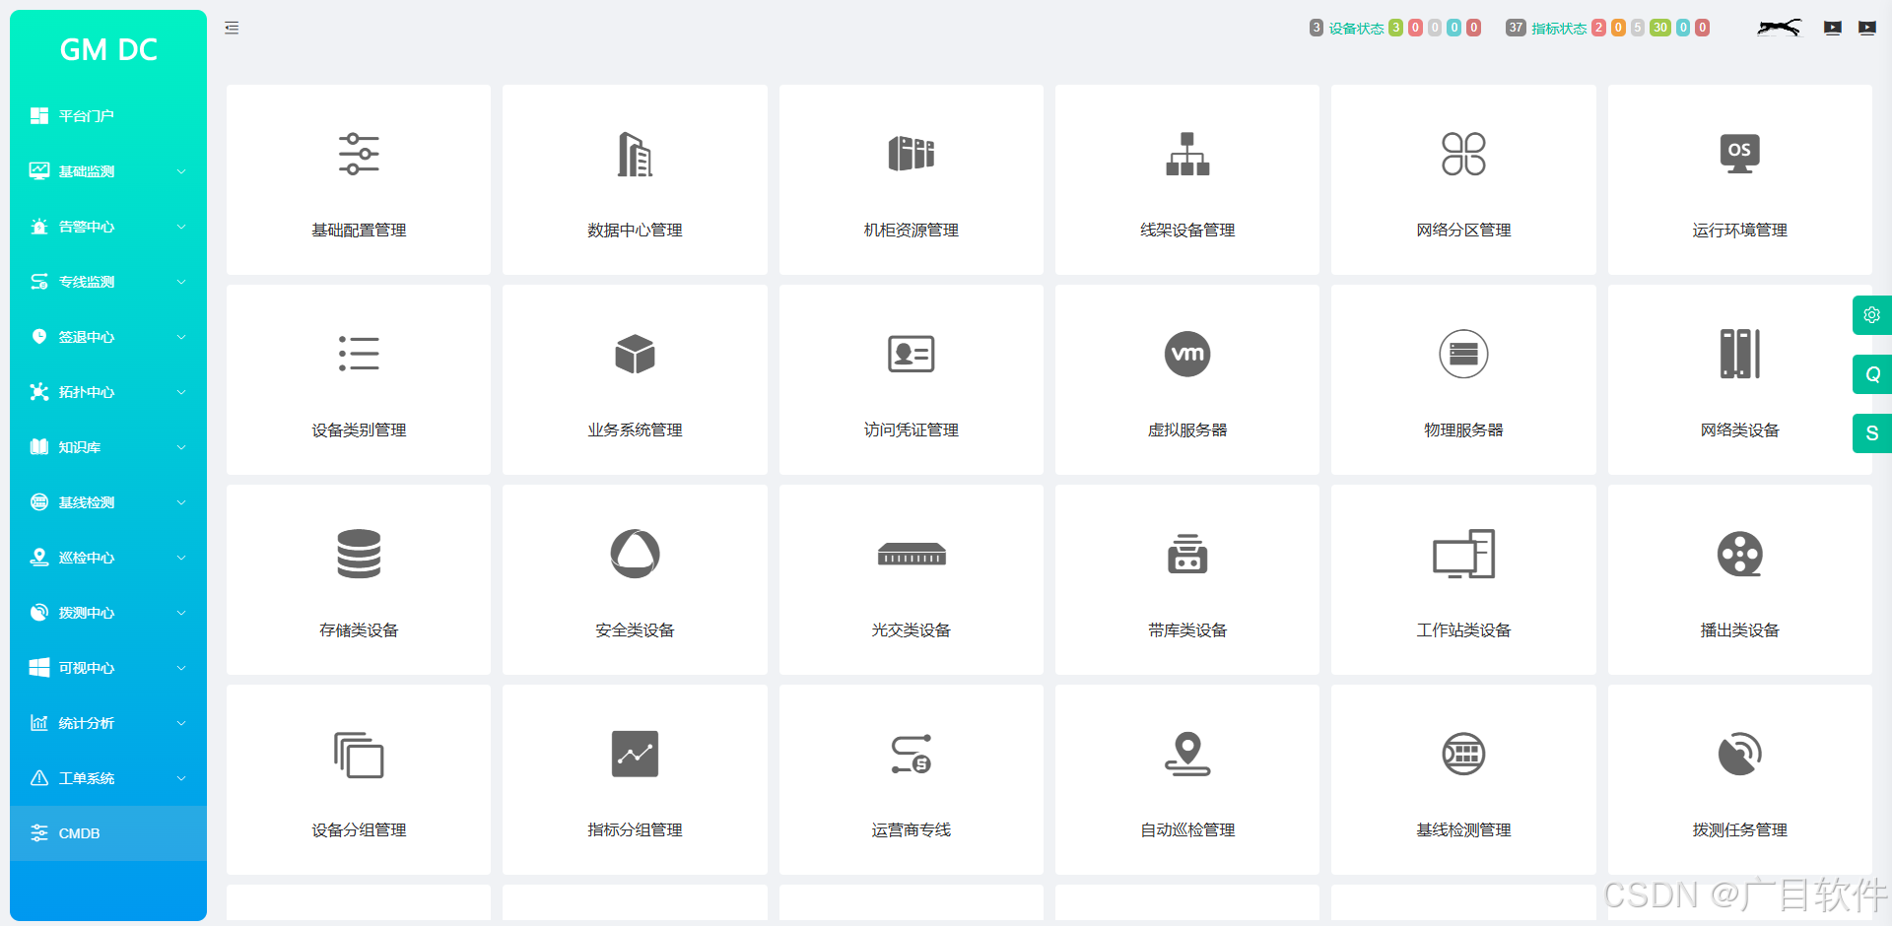Click the running leopard logo icon
Viewport: 1892px width, 926px height.
pos(1779,28)
